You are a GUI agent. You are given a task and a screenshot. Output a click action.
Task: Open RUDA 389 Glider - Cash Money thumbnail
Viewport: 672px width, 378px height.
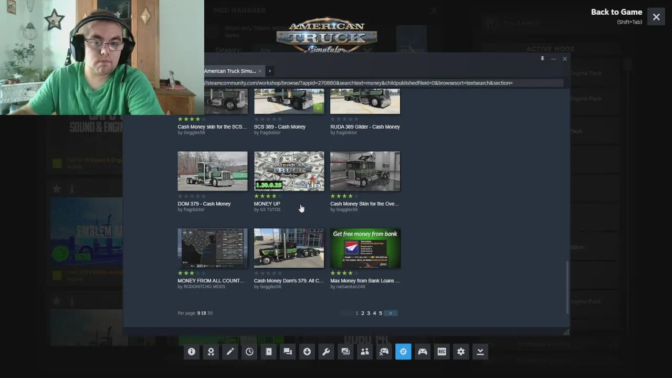click(x=365, y=101)
